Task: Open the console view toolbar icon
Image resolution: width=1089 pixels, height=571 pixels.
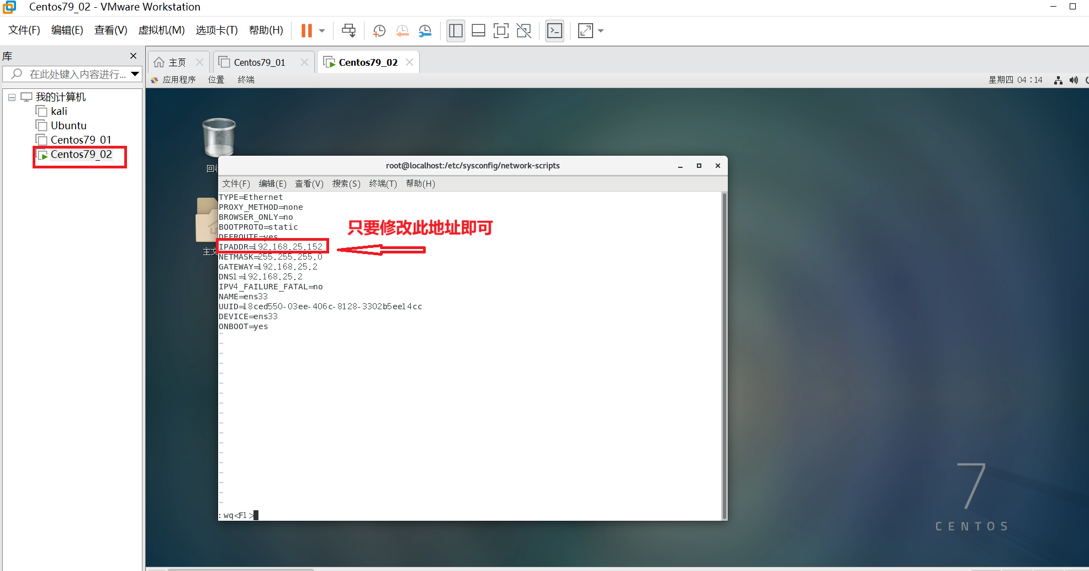Action: (554, 31)
